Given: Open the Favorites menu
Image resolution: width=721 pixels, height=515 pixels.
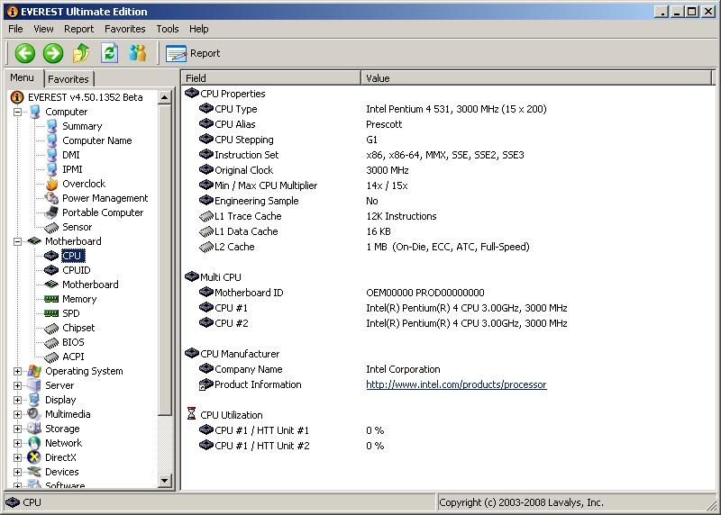Looking at the screenshot, I should (124, 29).
